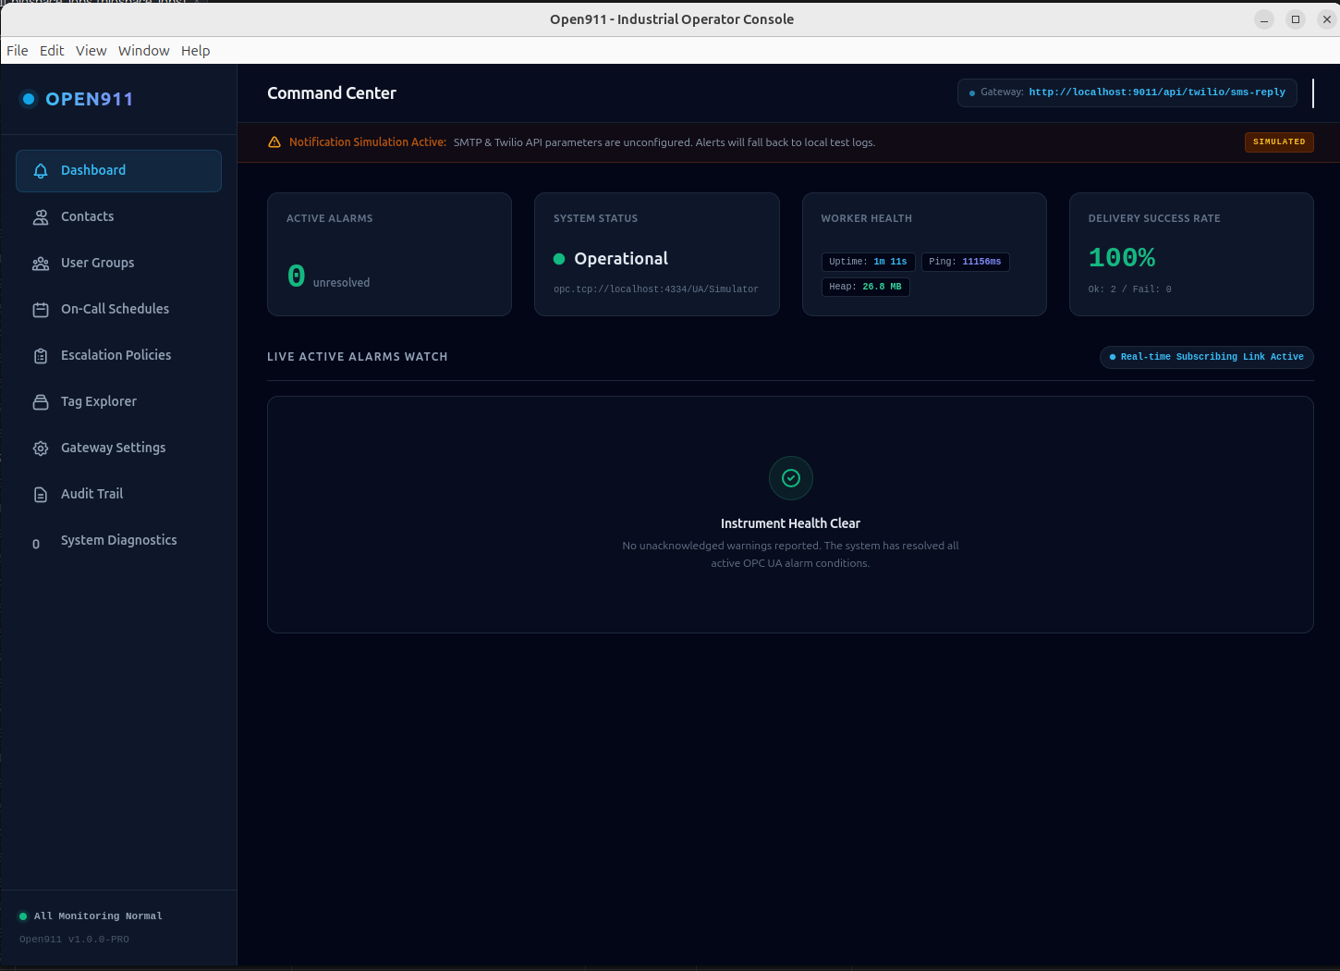Open the Help menu
The width and height of the screenshot is (1340, 971).
195,51
